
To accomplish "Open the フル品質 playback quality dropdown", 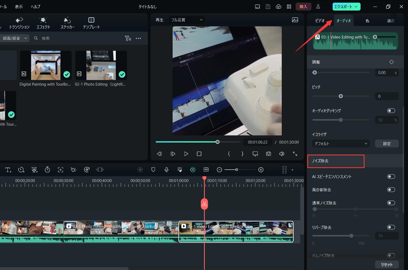I will click(187, 20).
